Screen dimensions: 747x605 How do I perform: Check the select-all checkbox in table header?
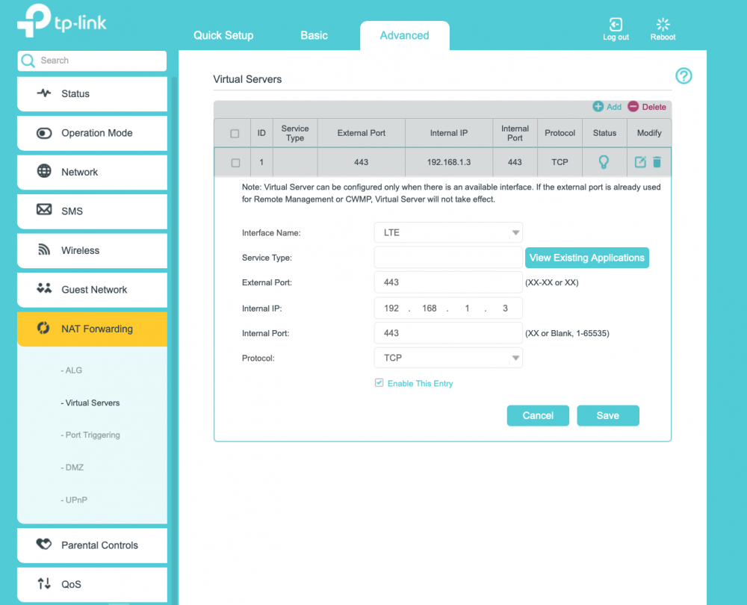pyautogui.click(x=235, y=134)
